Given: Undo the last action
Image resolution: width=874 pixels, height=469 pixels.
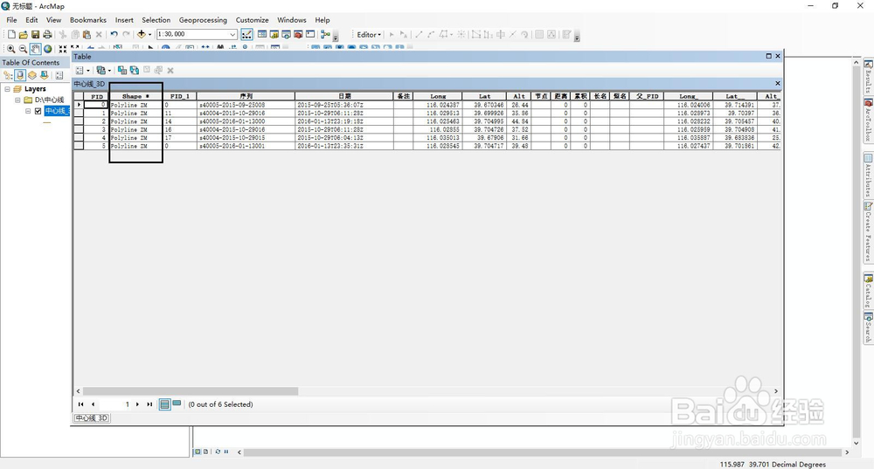Looking at the screenshot, I should pos(114,35).
